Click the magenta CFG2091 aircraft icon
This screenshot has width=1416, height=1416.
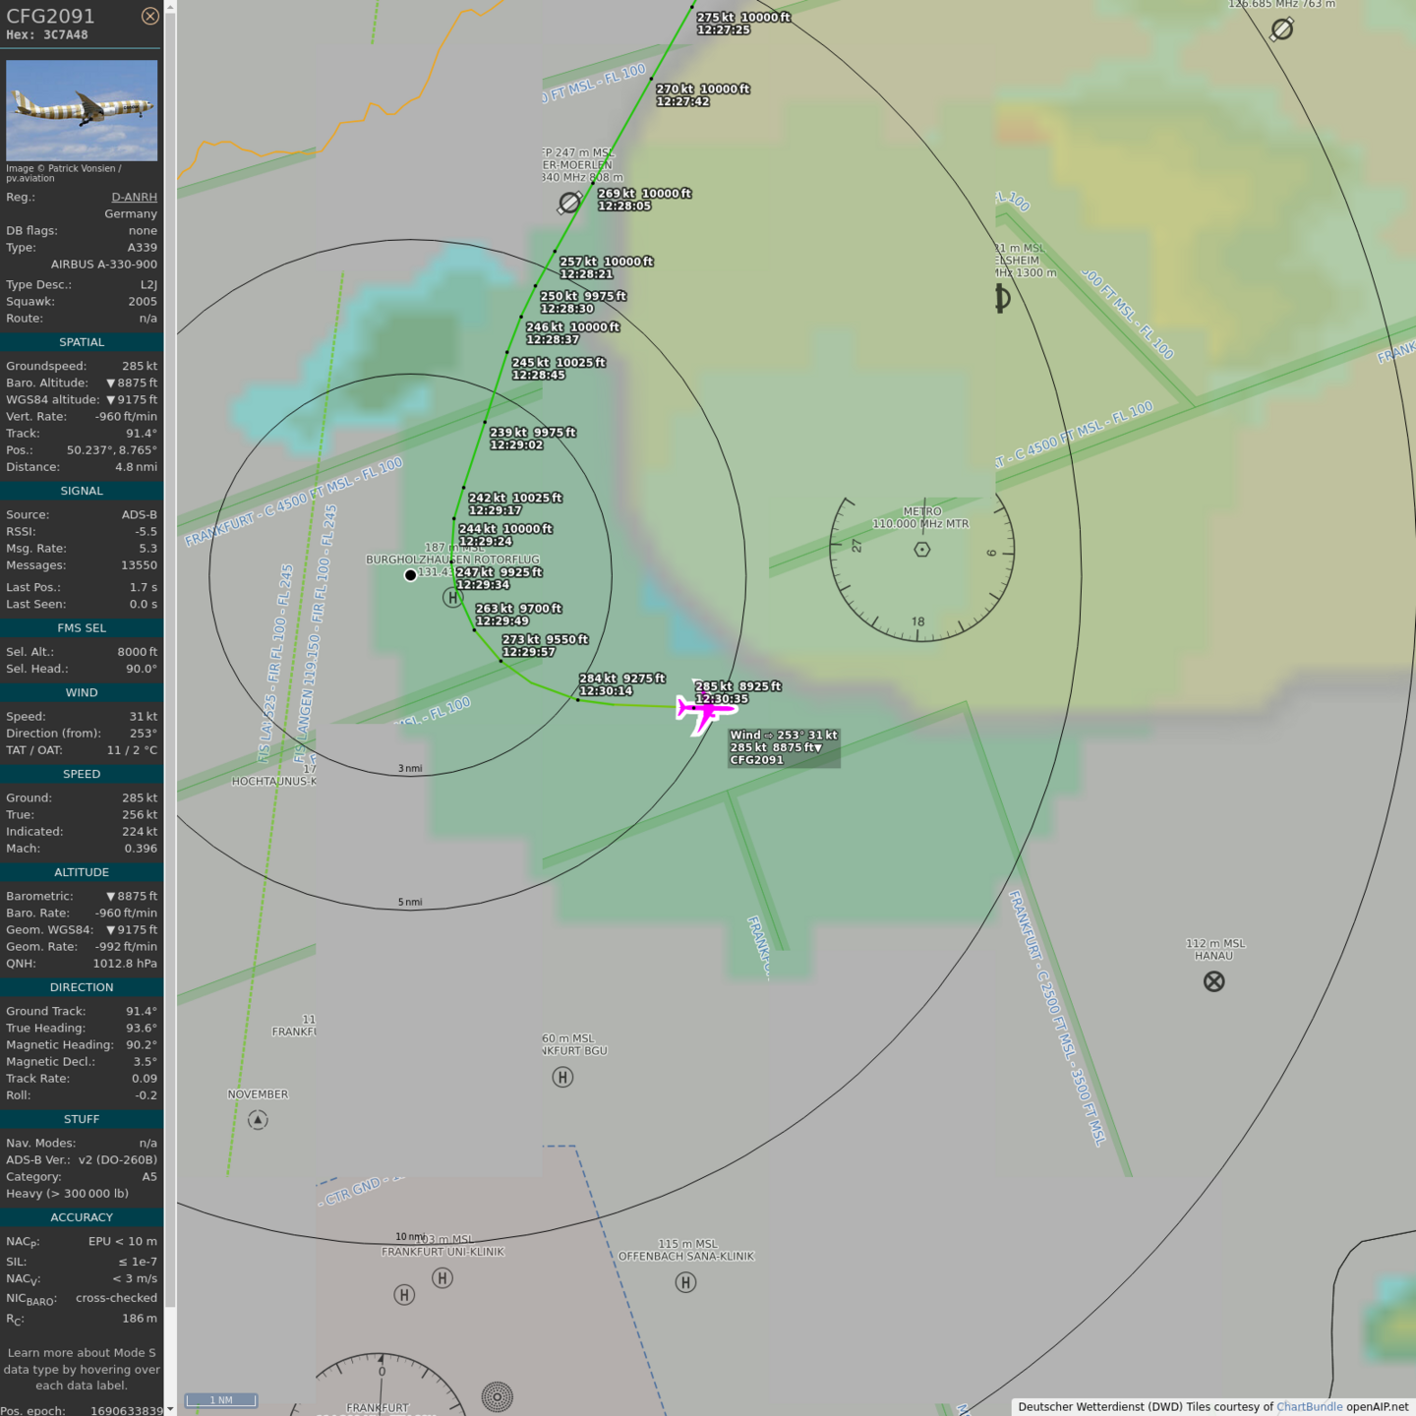(x=700, y=710)
